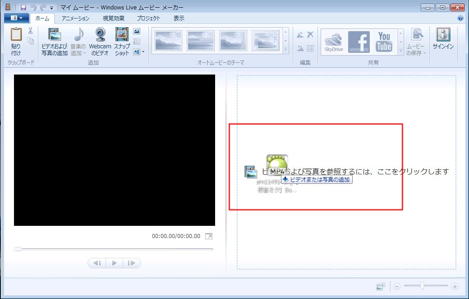Open the blue application menu dropdown
This screenshot has height=299, width=469.
[x=17, y=19]
